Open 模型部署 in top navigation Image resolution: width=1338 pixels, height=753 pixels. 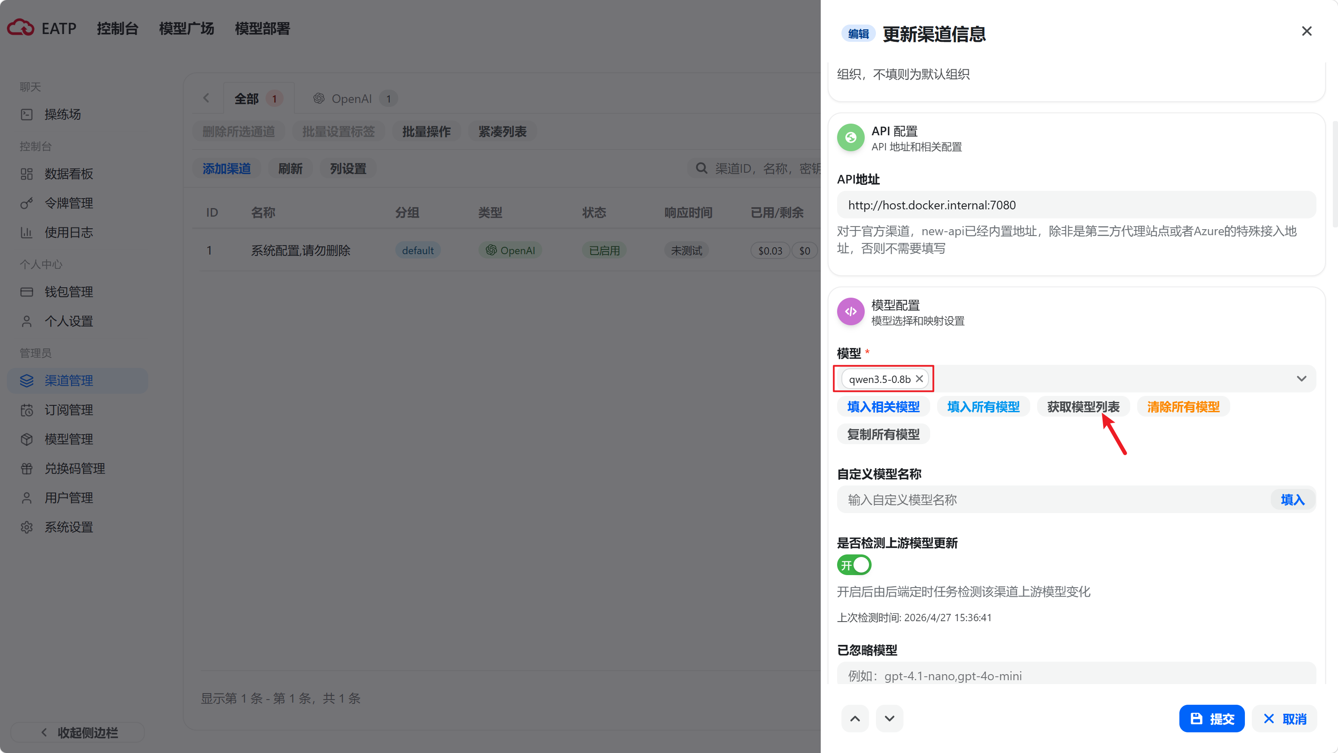(263, 28)
